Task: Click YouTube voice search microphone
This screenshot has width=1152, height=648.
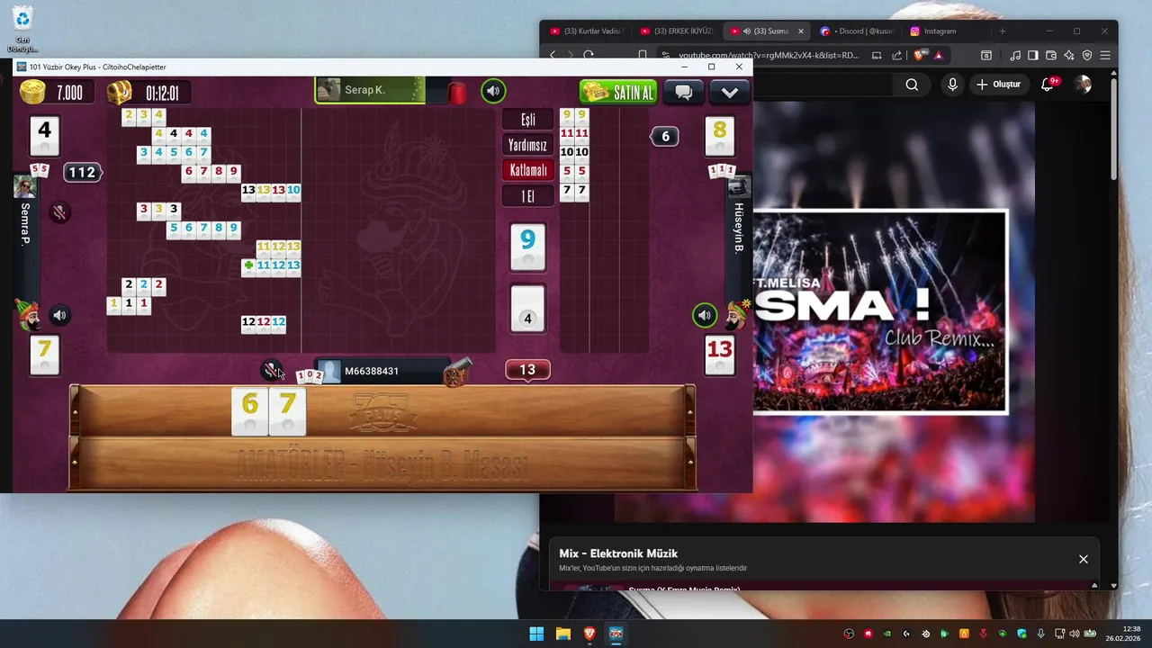Action: point(952,85)
